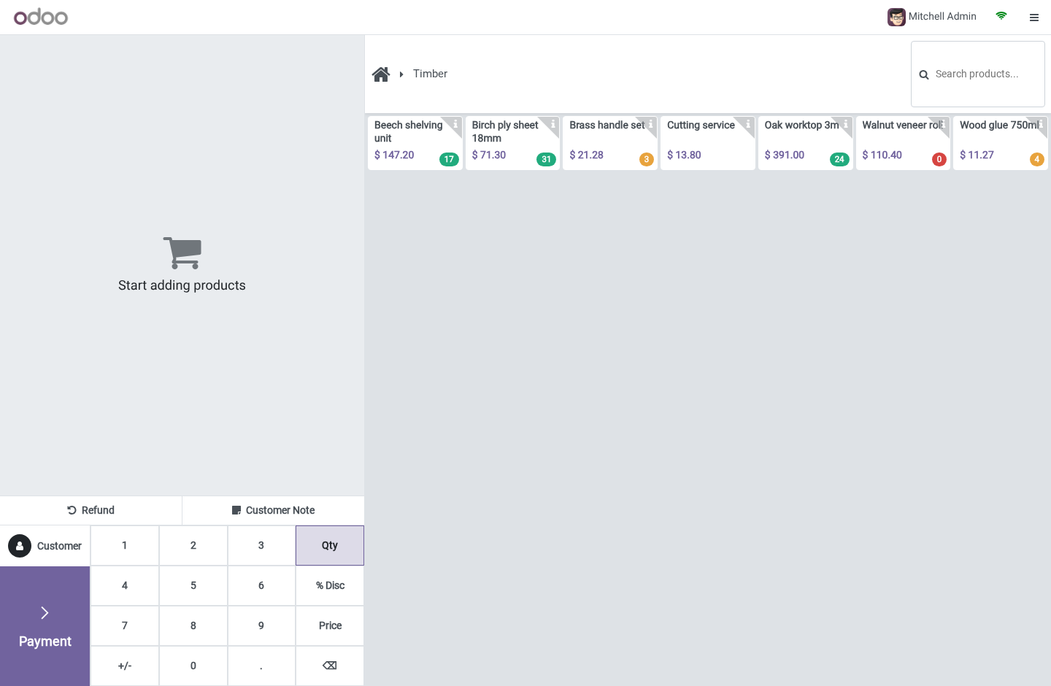Switch numpad to Price mode
This screenshot has height=686, width=1051.
tap(330, 625)
